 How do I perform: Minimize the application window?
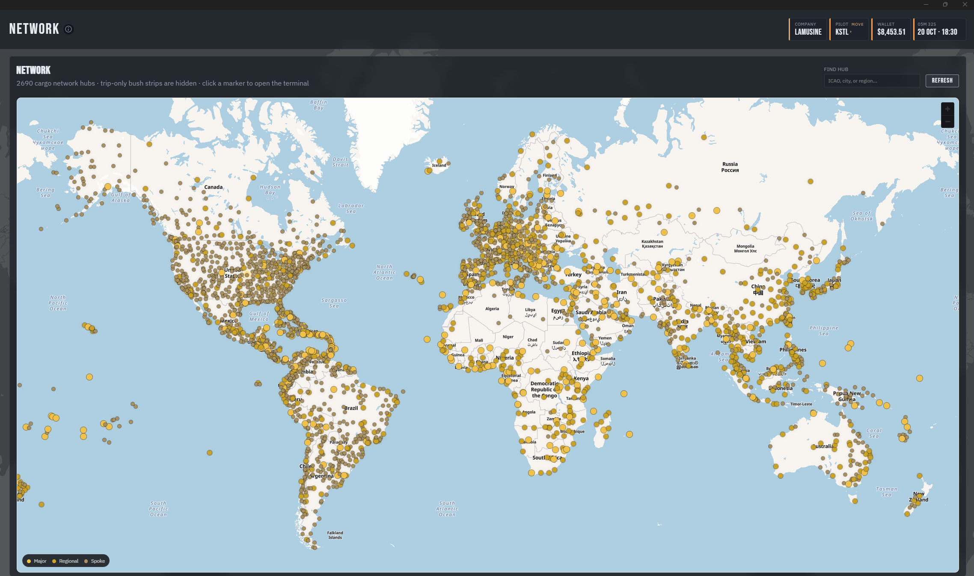point(926,4)
